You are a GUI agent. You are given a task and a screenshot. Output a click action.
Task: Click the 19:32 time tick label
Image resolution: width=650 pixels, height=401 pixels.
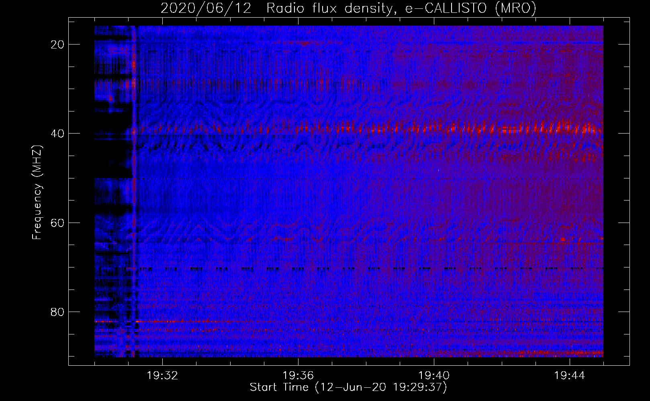pyautogui.click(x=162, y=376)
